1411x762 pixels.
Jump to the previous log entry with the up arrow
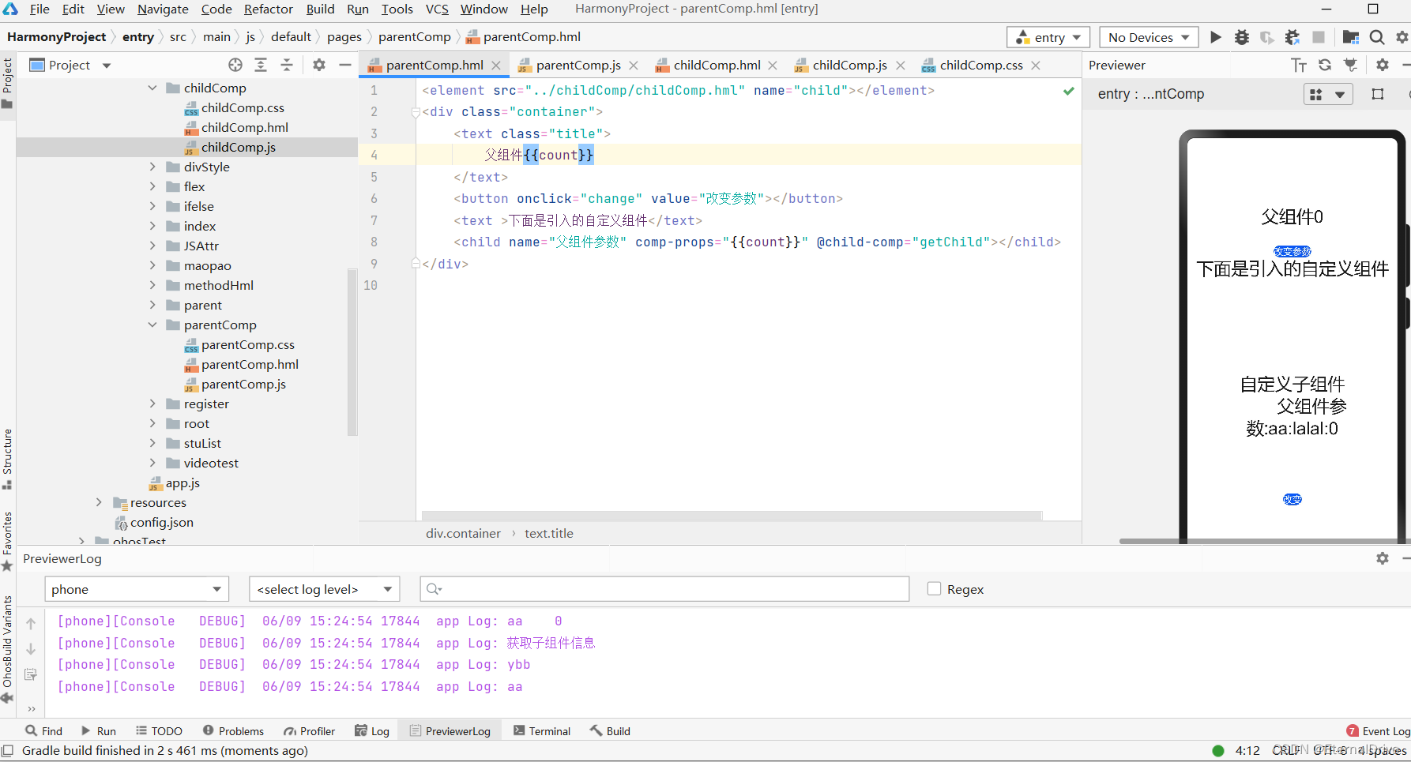coord(31,624)
